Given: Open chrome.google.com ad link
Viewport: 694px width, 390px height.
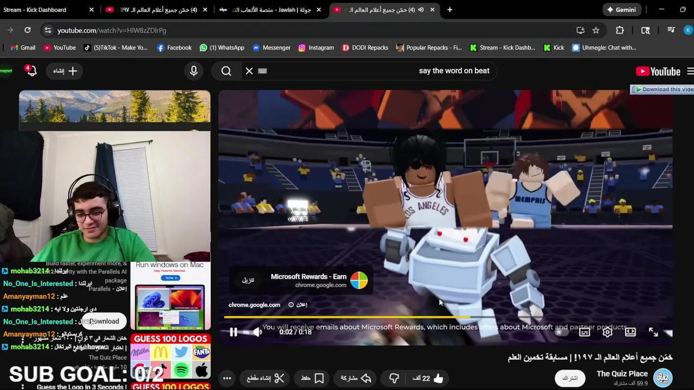Looking at the screenshot, I should click(254, 305).
